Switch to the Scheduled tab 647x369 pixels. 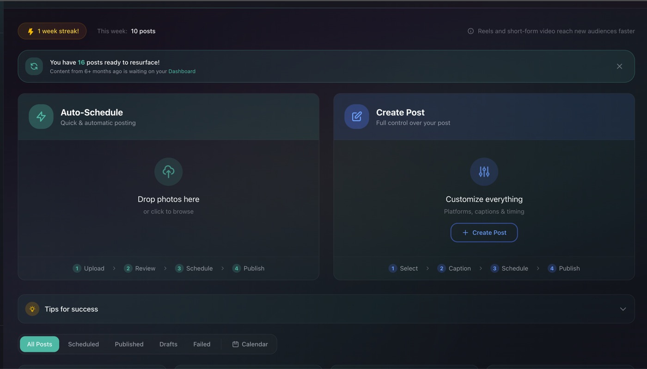83,344
